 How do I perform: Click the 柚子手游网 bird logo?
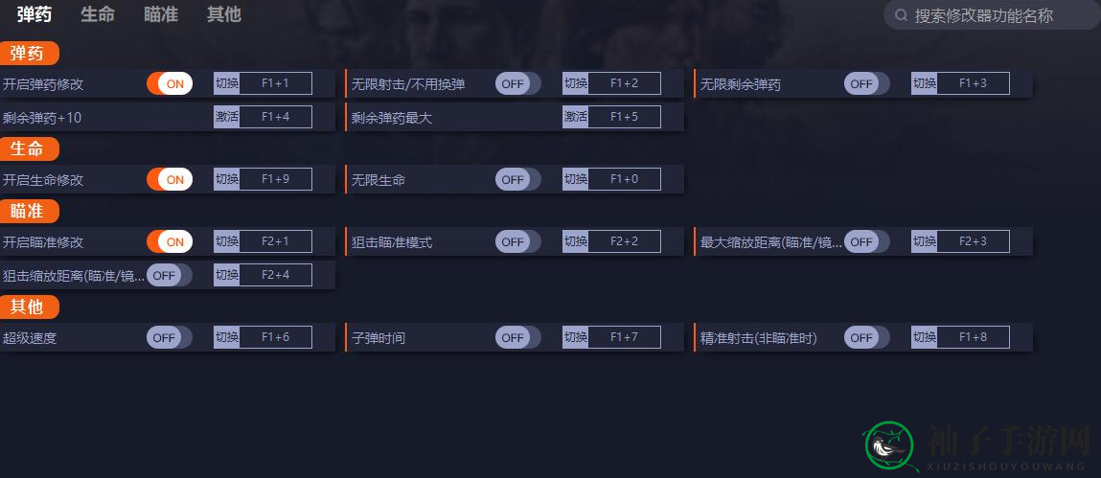click(888, 446)
